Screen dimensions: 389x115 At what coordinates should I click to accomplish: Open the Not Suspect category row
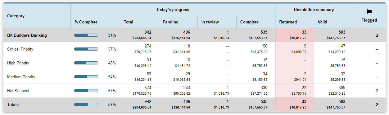194,91
